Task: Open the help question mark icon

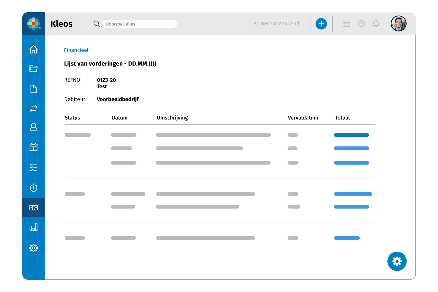Action: tap(362, 24)
